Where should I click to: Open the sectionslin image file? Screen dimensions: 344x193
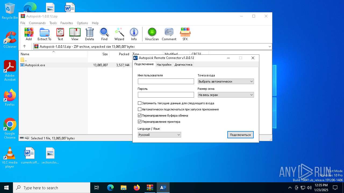click(x=50, y=156)
